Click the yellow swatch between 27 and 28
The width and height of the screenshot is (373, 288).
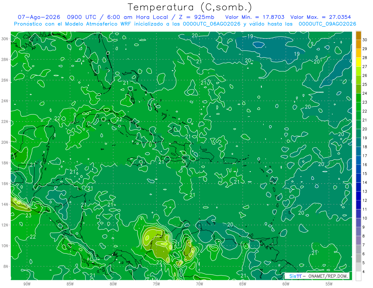click(358, 62)
